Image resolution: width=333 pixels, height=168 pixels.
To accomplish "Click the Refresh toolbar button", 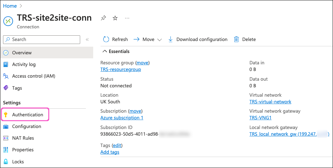I will pyautogui.click(x=115, y=39).
